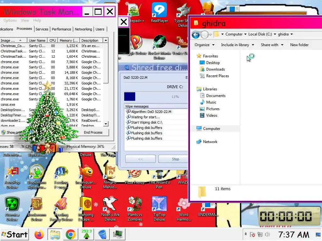This screenshot has width=322, height=241.
Task: Launch Rocket Mania Deluxe shortcut
Action: click(159, 48)
